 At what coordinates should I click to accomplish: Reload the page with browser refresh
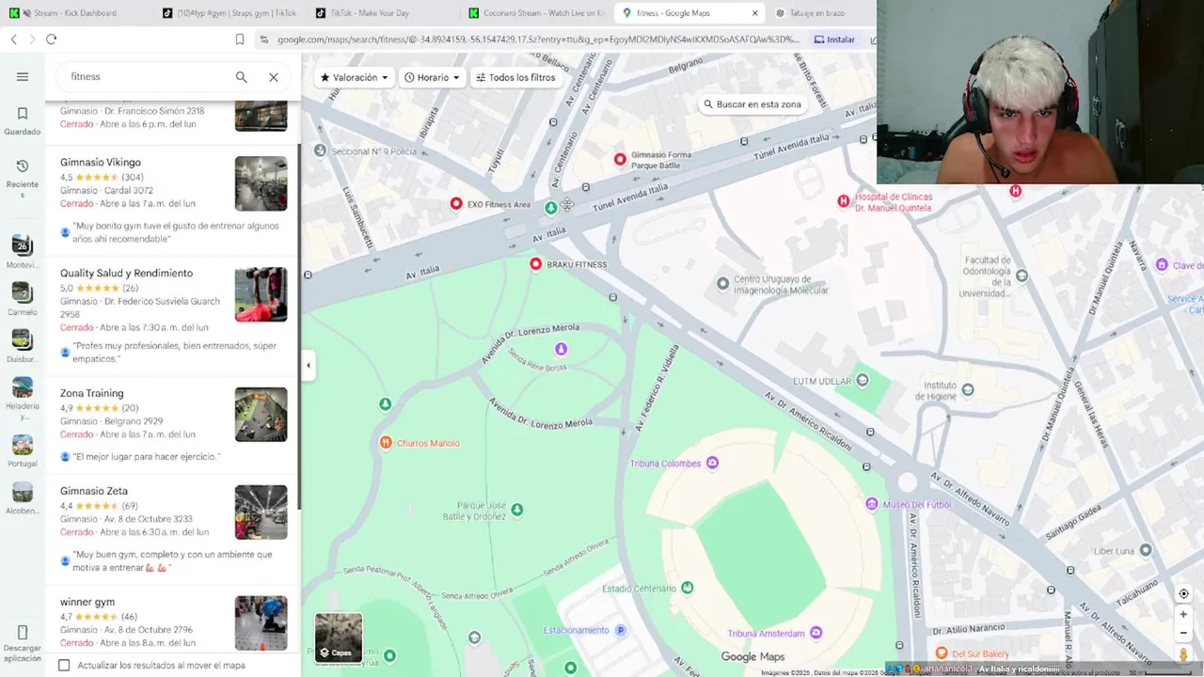tap(51, 39)
